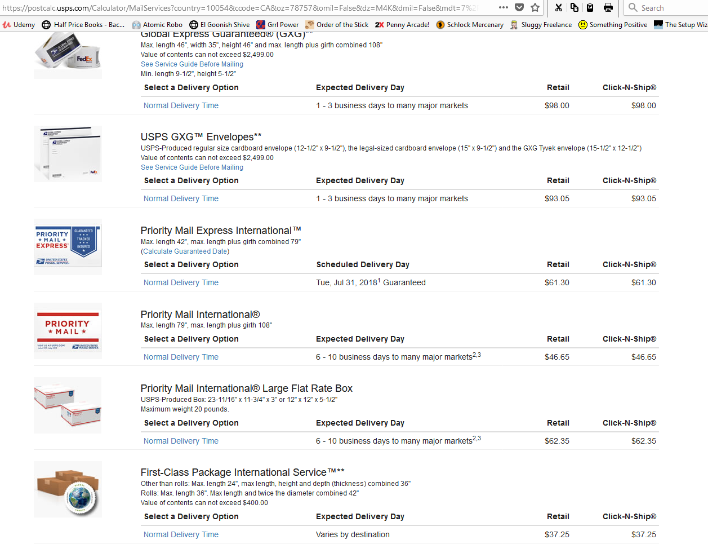Click Priority Mail International Large Flat Rate Box heading
The height and width of the screenshot is (544, 708).
(x=247, y=388)
